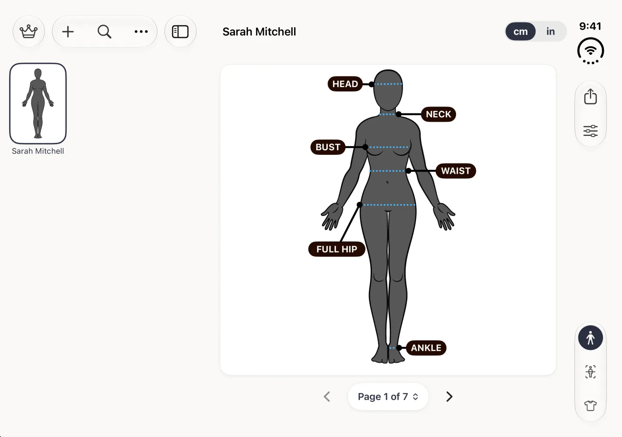
Task: Go to the next page arrow
Action: (x=449, y=396)
